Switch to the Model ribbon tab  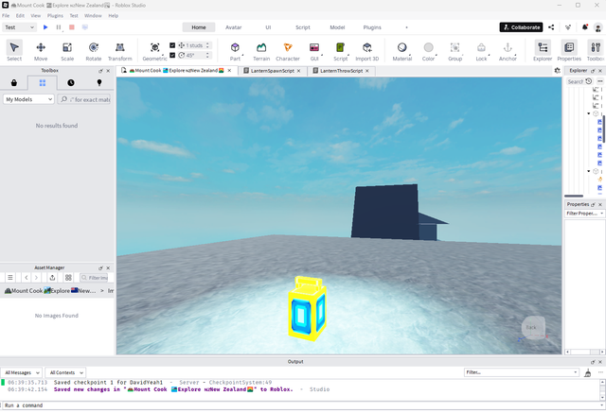[337, 27]
